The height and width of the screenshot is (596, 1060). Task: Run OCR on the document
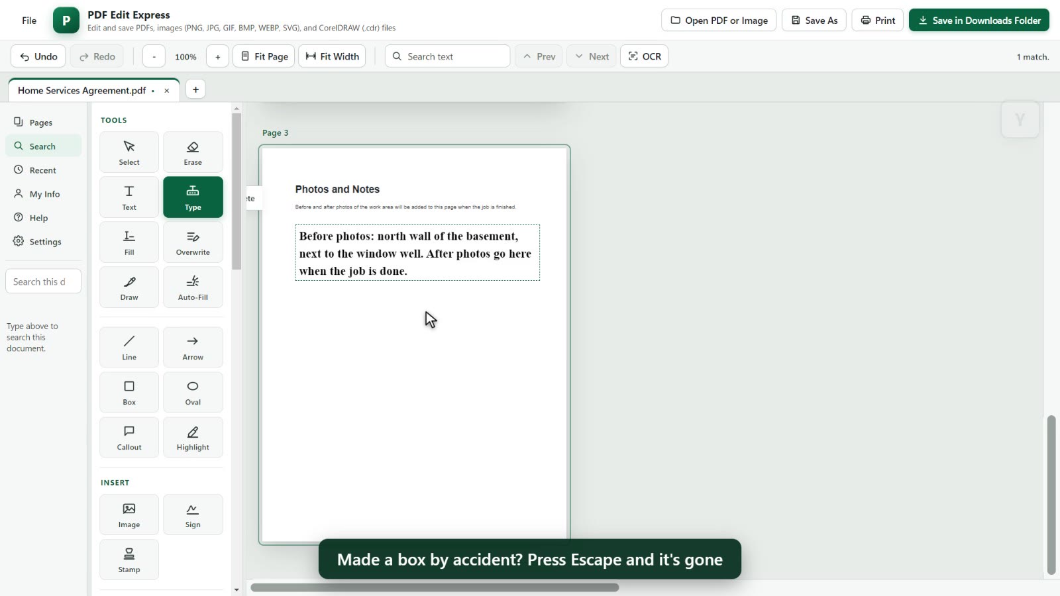[645, 56]
